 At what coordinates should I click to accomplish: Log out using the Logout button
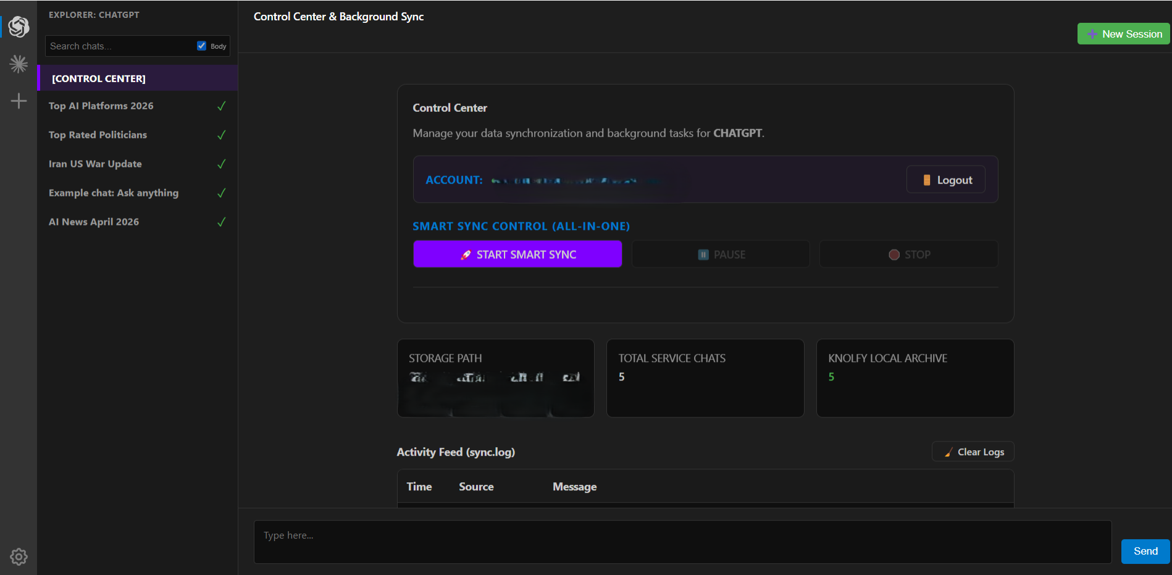click(x=946, y=180)
